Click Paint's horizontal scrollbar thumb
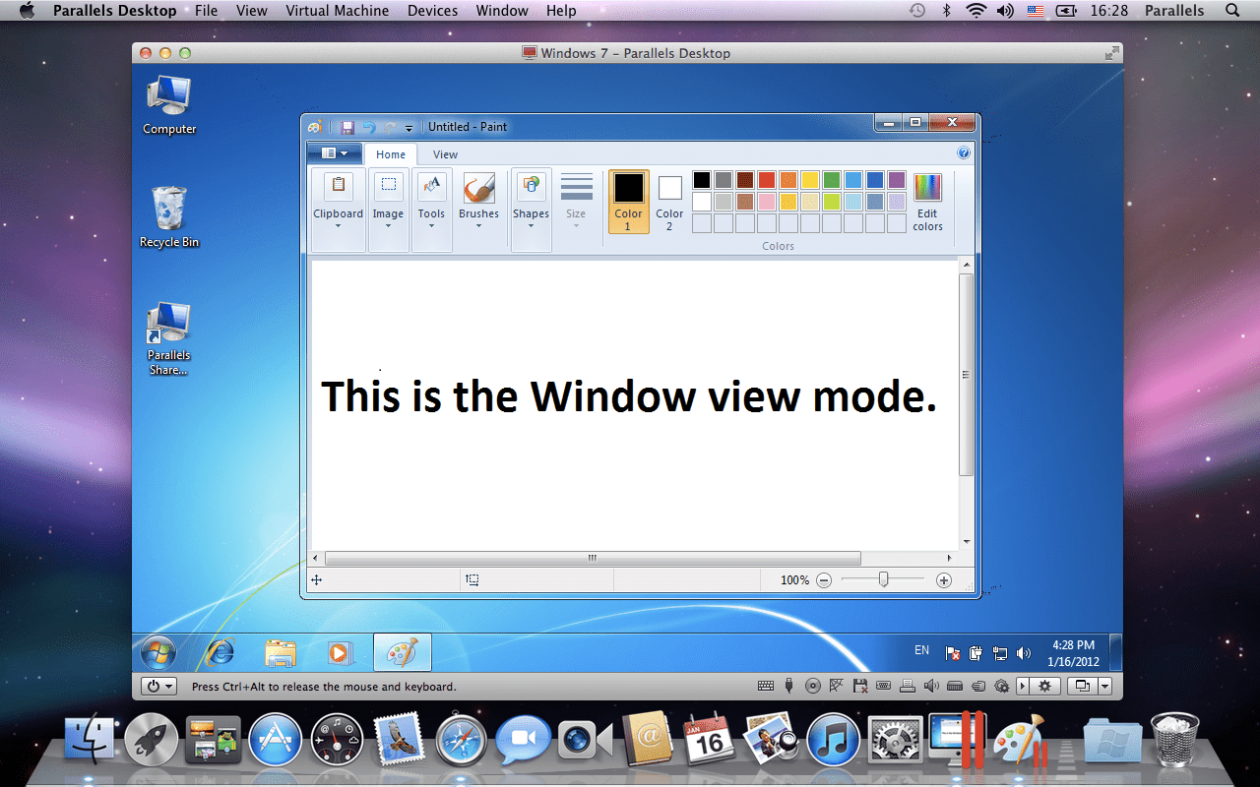 point(593,558)
